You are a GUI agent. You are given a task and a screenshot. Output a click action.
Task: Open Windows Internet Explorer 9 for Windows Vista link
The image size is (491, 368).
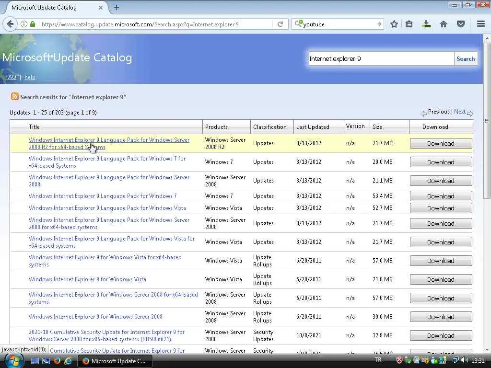pyautogui.click(x=87, y=279)
